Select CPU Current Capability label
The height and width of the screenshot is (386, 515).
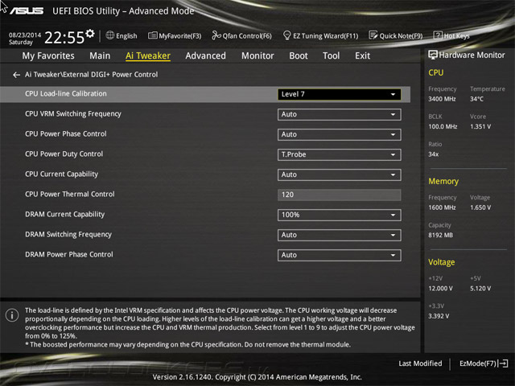[61, 175]
